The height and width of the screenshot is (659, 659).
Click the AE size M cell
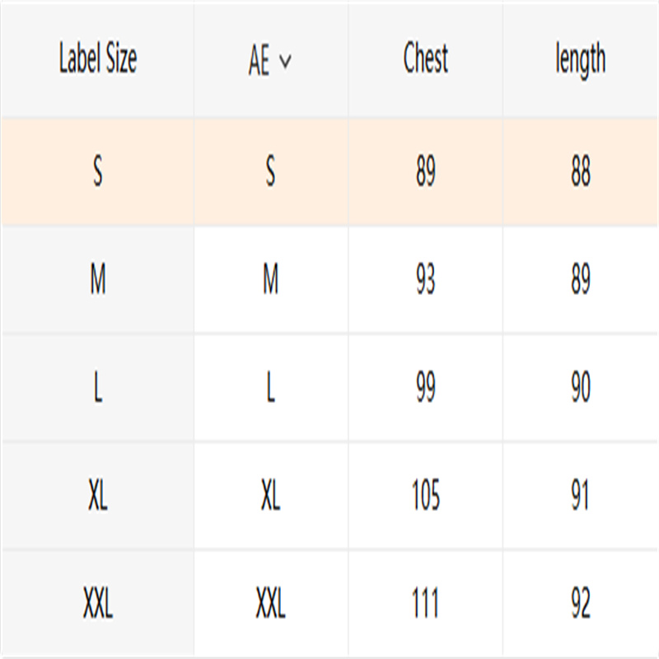pyautogui.click(x=271, y=279)
